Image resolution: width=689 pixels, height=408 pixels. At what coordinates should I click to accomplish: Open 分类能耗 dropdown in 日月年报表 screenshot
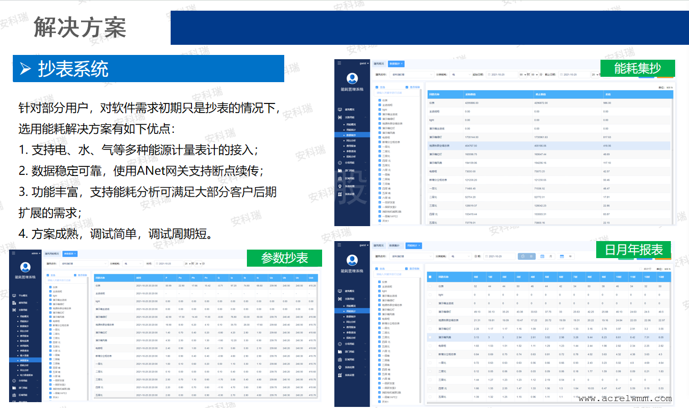(460, 257)
